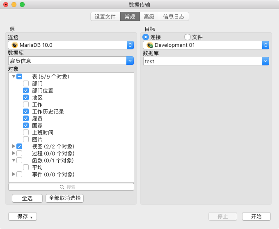Viewport: 279px width, 229px height.
Task: Open the 保存 dropdown arrow
Action: pos(31,217)
